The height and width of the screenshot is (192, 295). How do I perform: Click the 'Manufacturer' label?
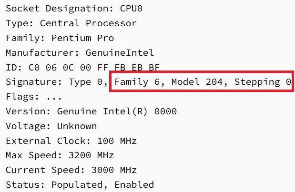(42, 52)
